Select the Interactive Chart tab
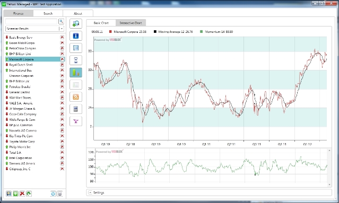This screenshot has width=339, height=203. click(131, 23)
